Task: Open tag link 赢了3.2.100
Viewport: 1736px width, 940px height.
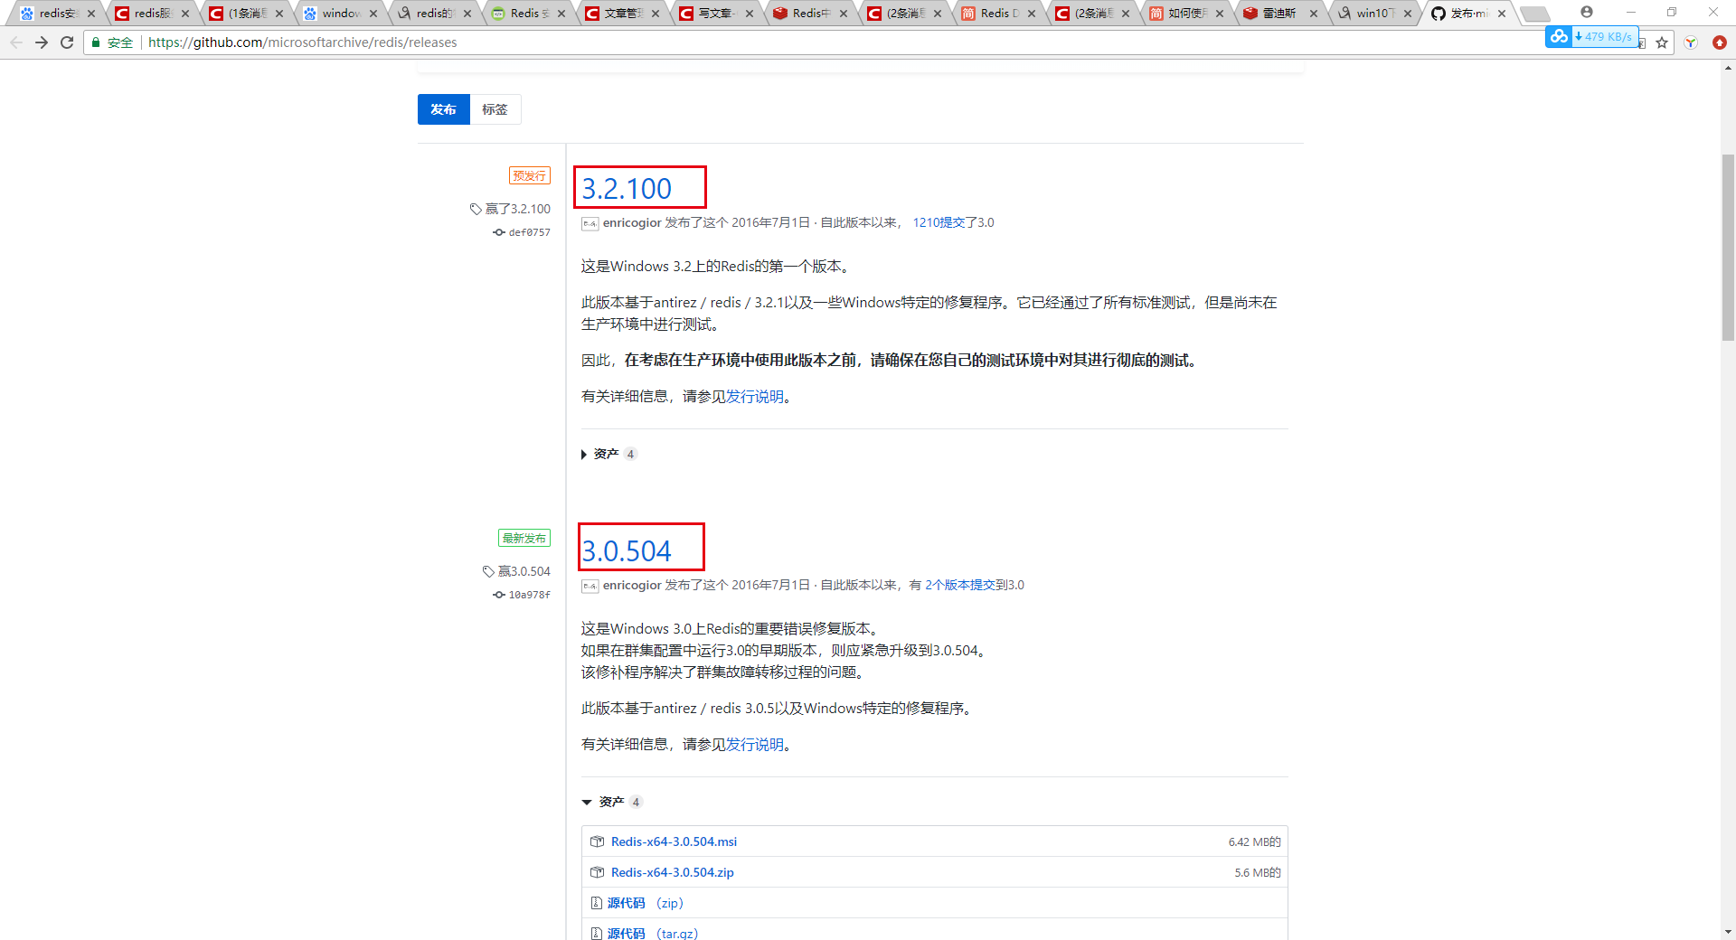Action: [518, 209]
